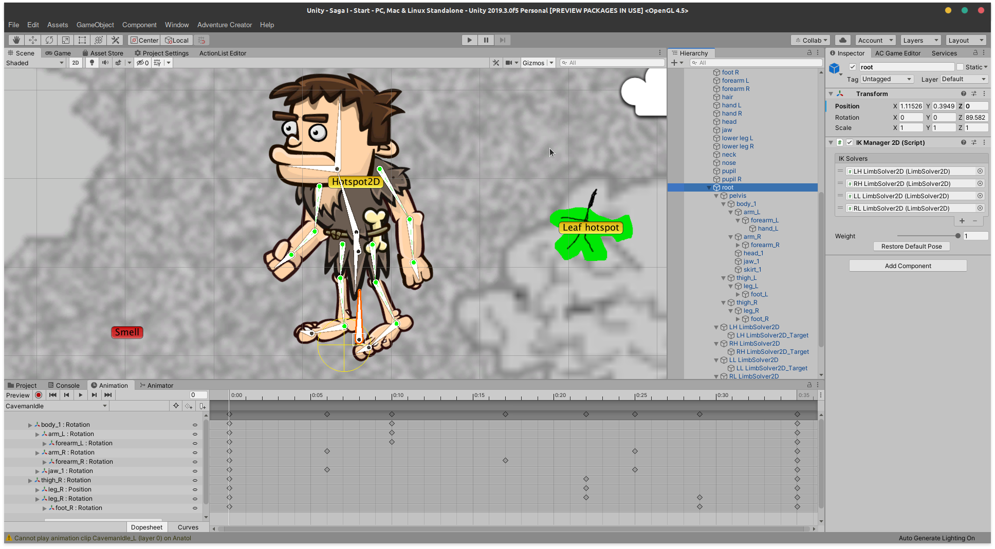Toggle animation record mode button
The image size is (995, 549).
click(x=39, y=395)
